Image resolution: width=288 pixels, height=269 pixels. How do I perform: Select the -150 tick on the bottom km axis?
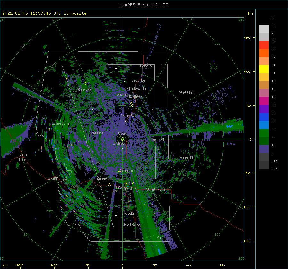[19, 265]
